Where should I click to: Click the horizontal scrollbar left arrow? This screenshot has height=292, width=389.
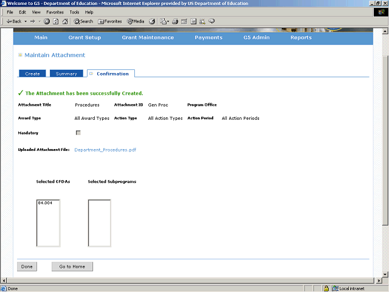click(x=3, y=280)
